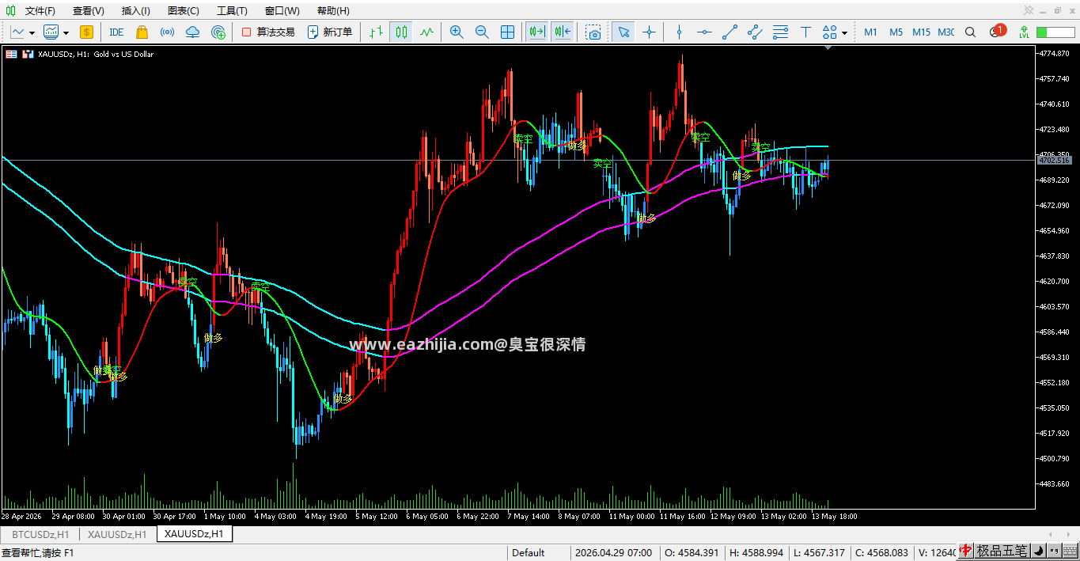
Task: Switch chart to line chart
Action: [426, 32]
